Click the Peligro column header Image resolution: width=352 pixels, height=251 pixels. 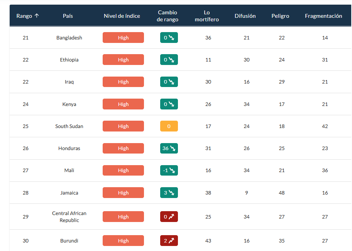click(280, 16)
